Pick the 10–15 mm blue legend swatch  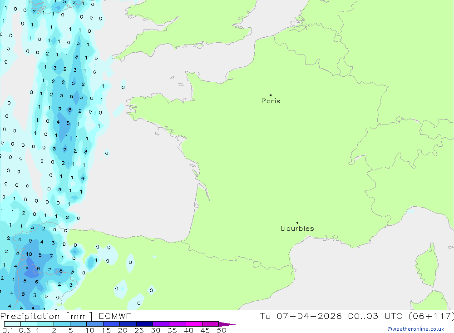point(95,324)
